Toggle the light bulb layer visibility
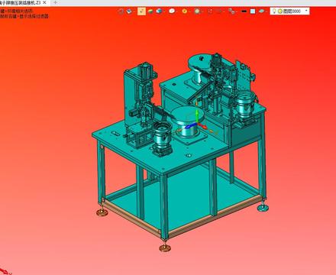336x275 pixels. [274, 11]
